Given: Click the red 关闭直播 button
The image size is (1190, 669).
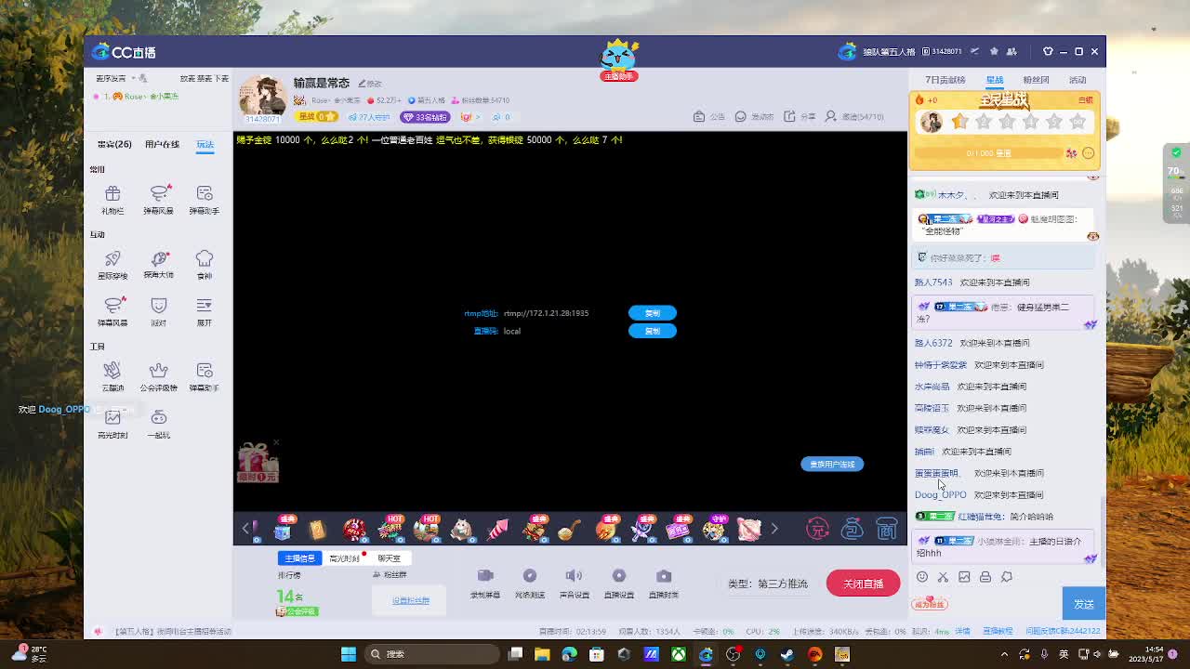Looking at the screenshot, I should [863, 584].
